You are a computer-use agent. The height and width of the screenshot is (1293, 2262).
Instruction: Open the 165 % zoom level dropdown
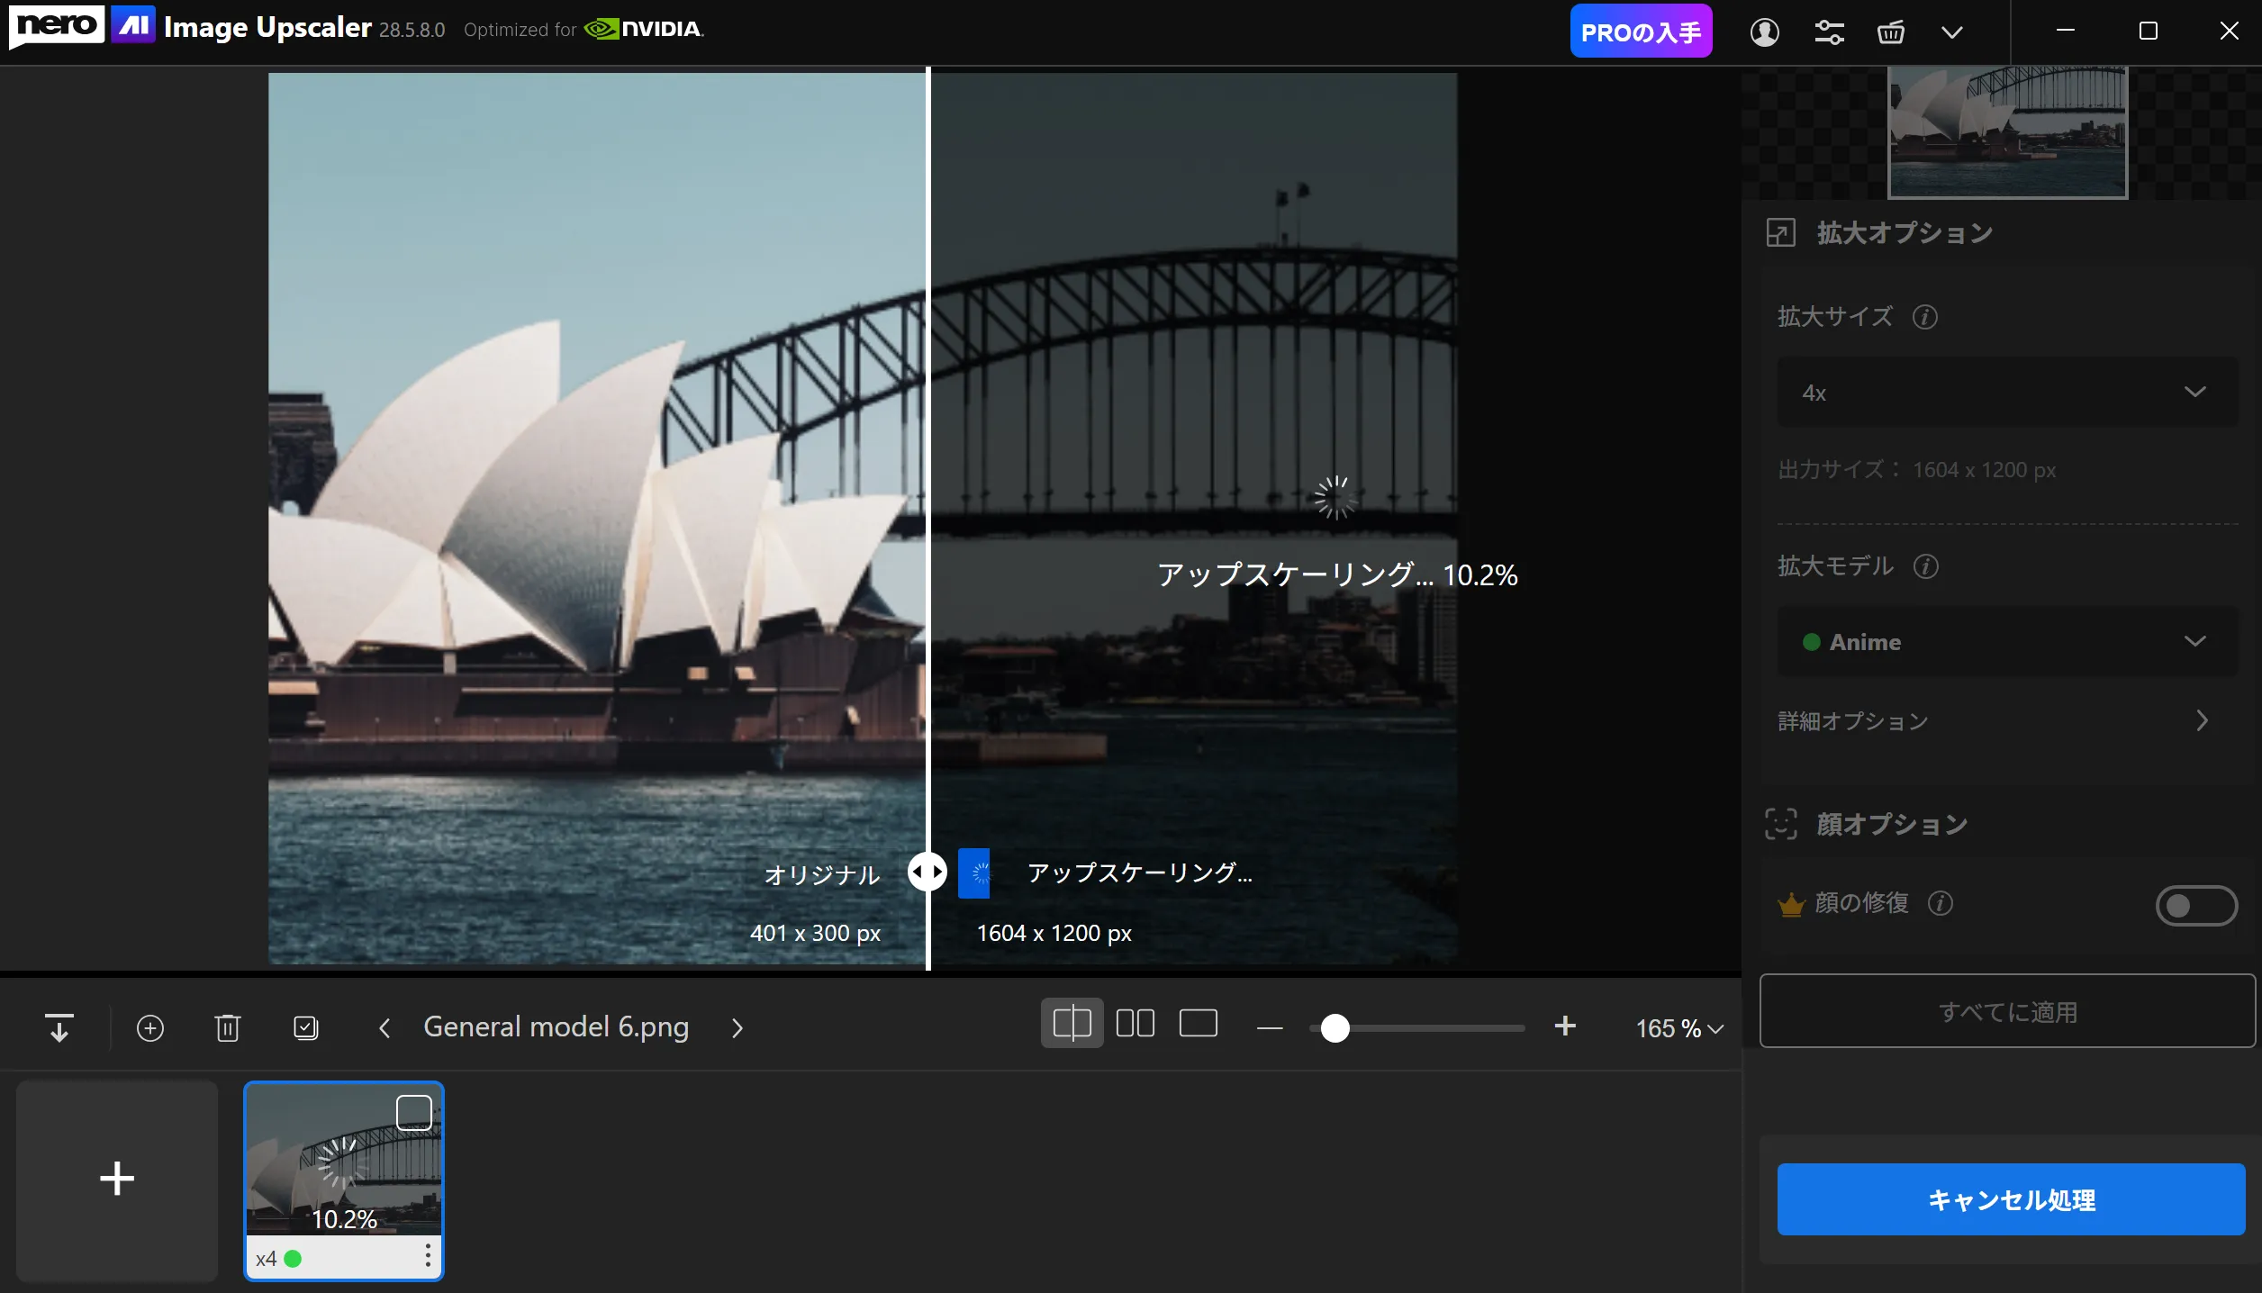(x=1679, y=1028)
